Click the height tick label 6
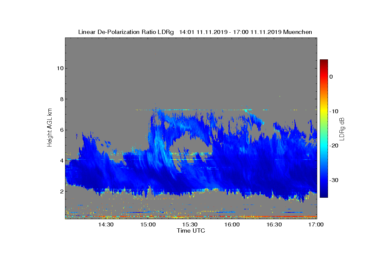Image resolution: width=392 pixels, height=261 pixels. (61, 130)
